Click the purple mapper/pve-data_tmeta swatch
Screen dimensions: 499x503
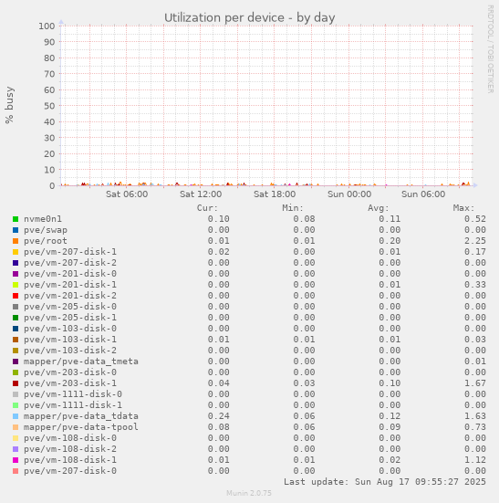click(16, 362)
